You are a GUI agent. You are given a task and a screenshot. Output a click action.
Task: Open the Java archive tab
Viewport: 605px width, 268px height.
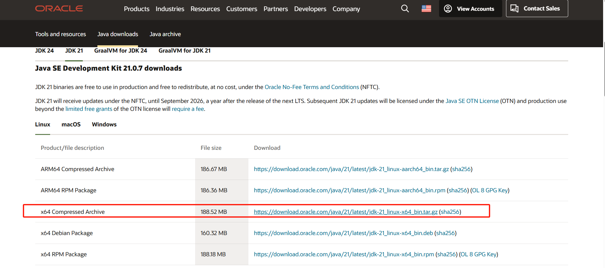[x=165, y=34]
